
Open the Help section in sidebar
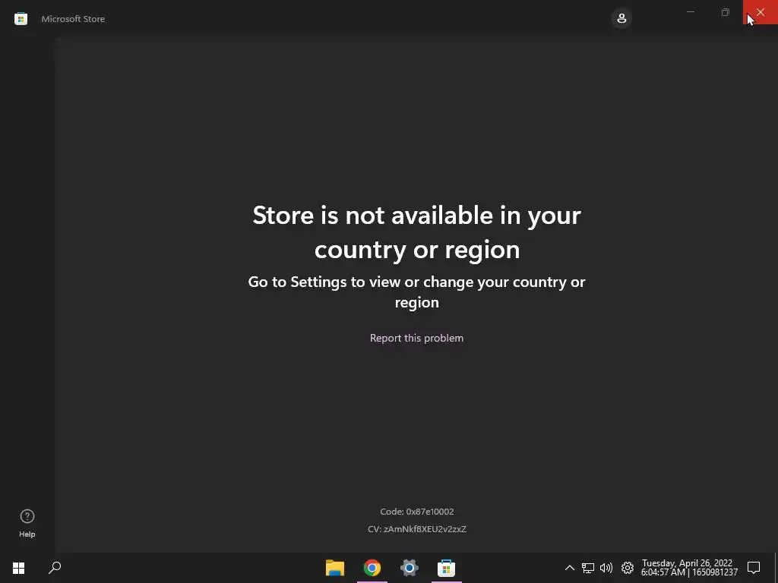point(27,524)
